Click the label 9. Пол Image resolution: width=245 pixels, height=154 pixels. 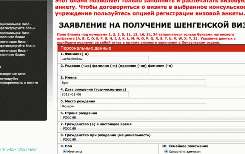click(x=66, y=146)
